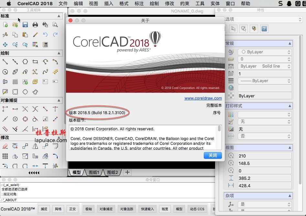The height and width of the screenshot is (216, 306).
Task: Select the New Drawing icon in 标准 toolbar
Action: pyautogui.click(x=5, y=25)
